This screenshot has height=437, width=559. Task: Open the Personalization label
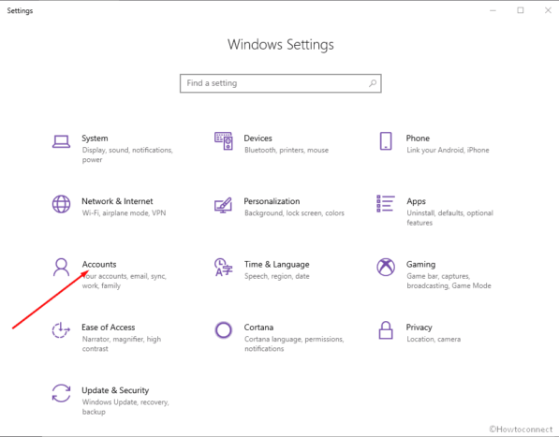click(x=272, y=201)
